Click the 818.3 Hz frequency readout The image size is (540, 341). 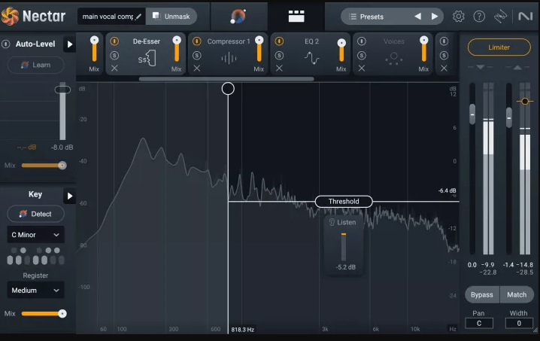243,330
